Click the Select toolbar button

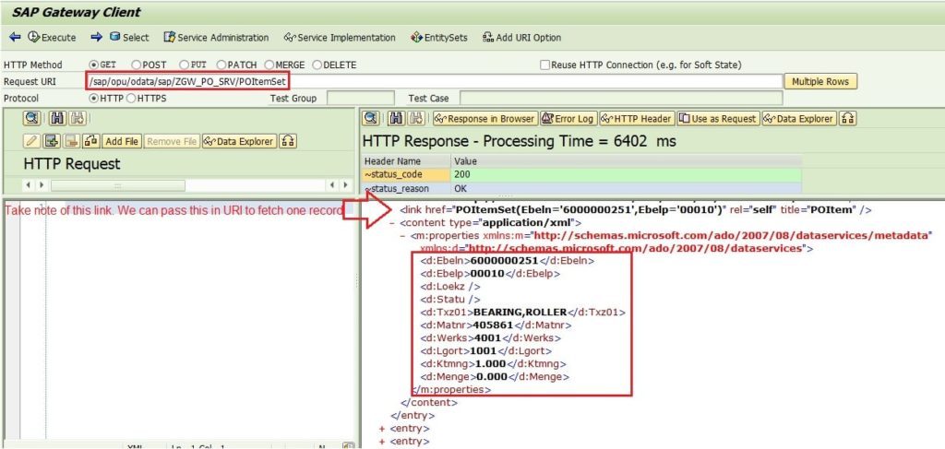129,37
